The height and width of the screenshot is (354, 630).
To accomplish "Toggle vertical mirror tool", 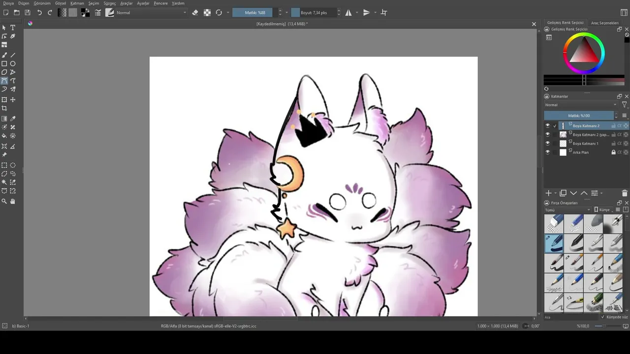I will [x=366, y=13].
